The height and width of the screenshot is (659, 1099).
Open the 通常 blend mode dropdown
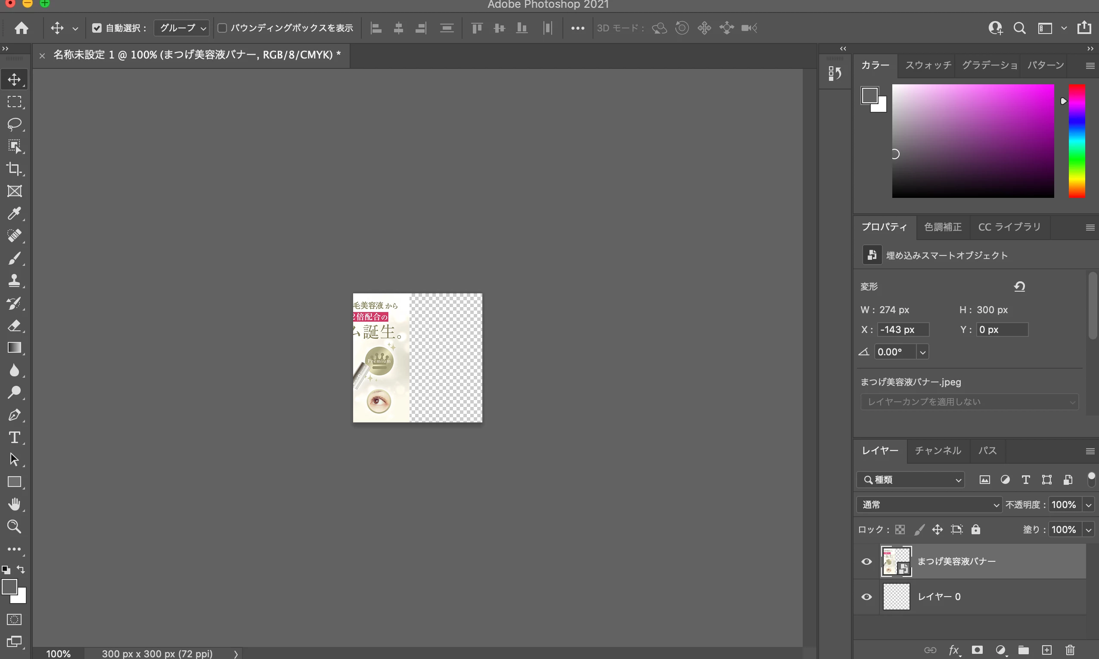click(929, 505)
